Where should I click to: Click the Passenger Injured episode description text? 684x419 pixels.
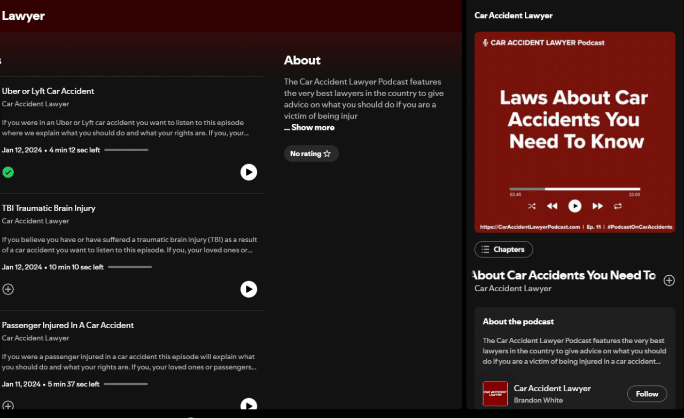click(129, 362)
